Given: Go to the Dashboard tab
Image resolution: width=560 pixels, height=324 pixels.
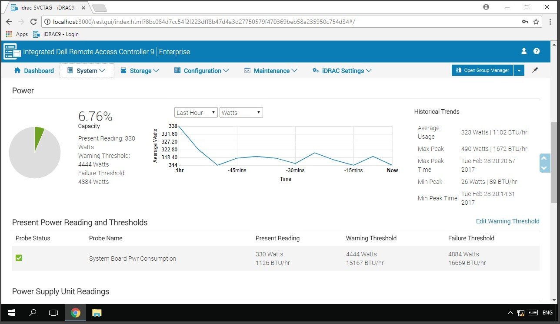Looking at the screenshot, I should click(x=34, y=71).
